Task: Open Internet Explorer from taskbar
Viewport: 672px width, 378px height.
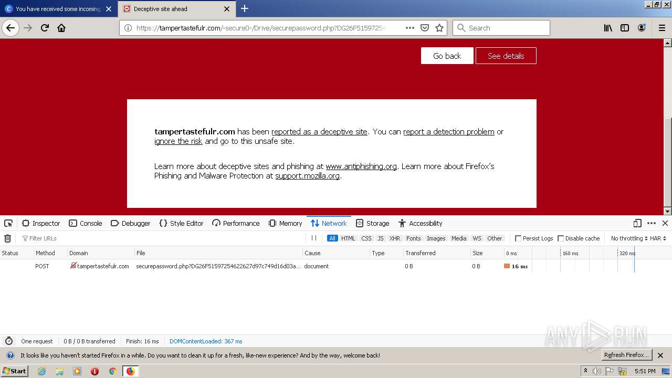Action: [41, 371]
